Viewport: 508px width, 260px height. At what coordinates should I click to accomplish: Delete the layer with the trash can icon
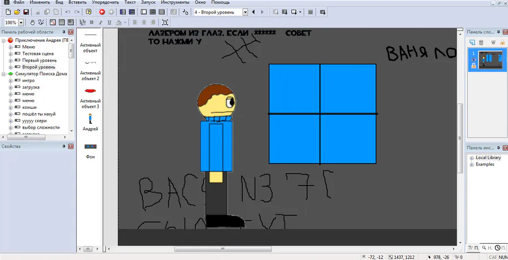pyautogui.click(x=481, y=42)
